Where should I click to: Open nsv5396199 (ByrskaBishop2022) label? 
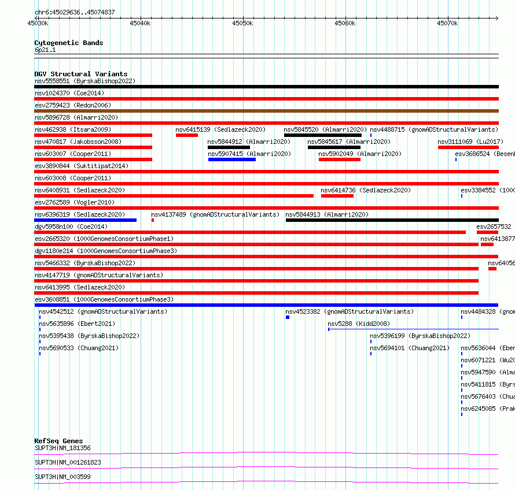pos(420,336)
